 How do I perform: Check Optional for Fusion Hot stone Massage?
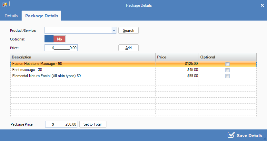click(x=227, y=64)
